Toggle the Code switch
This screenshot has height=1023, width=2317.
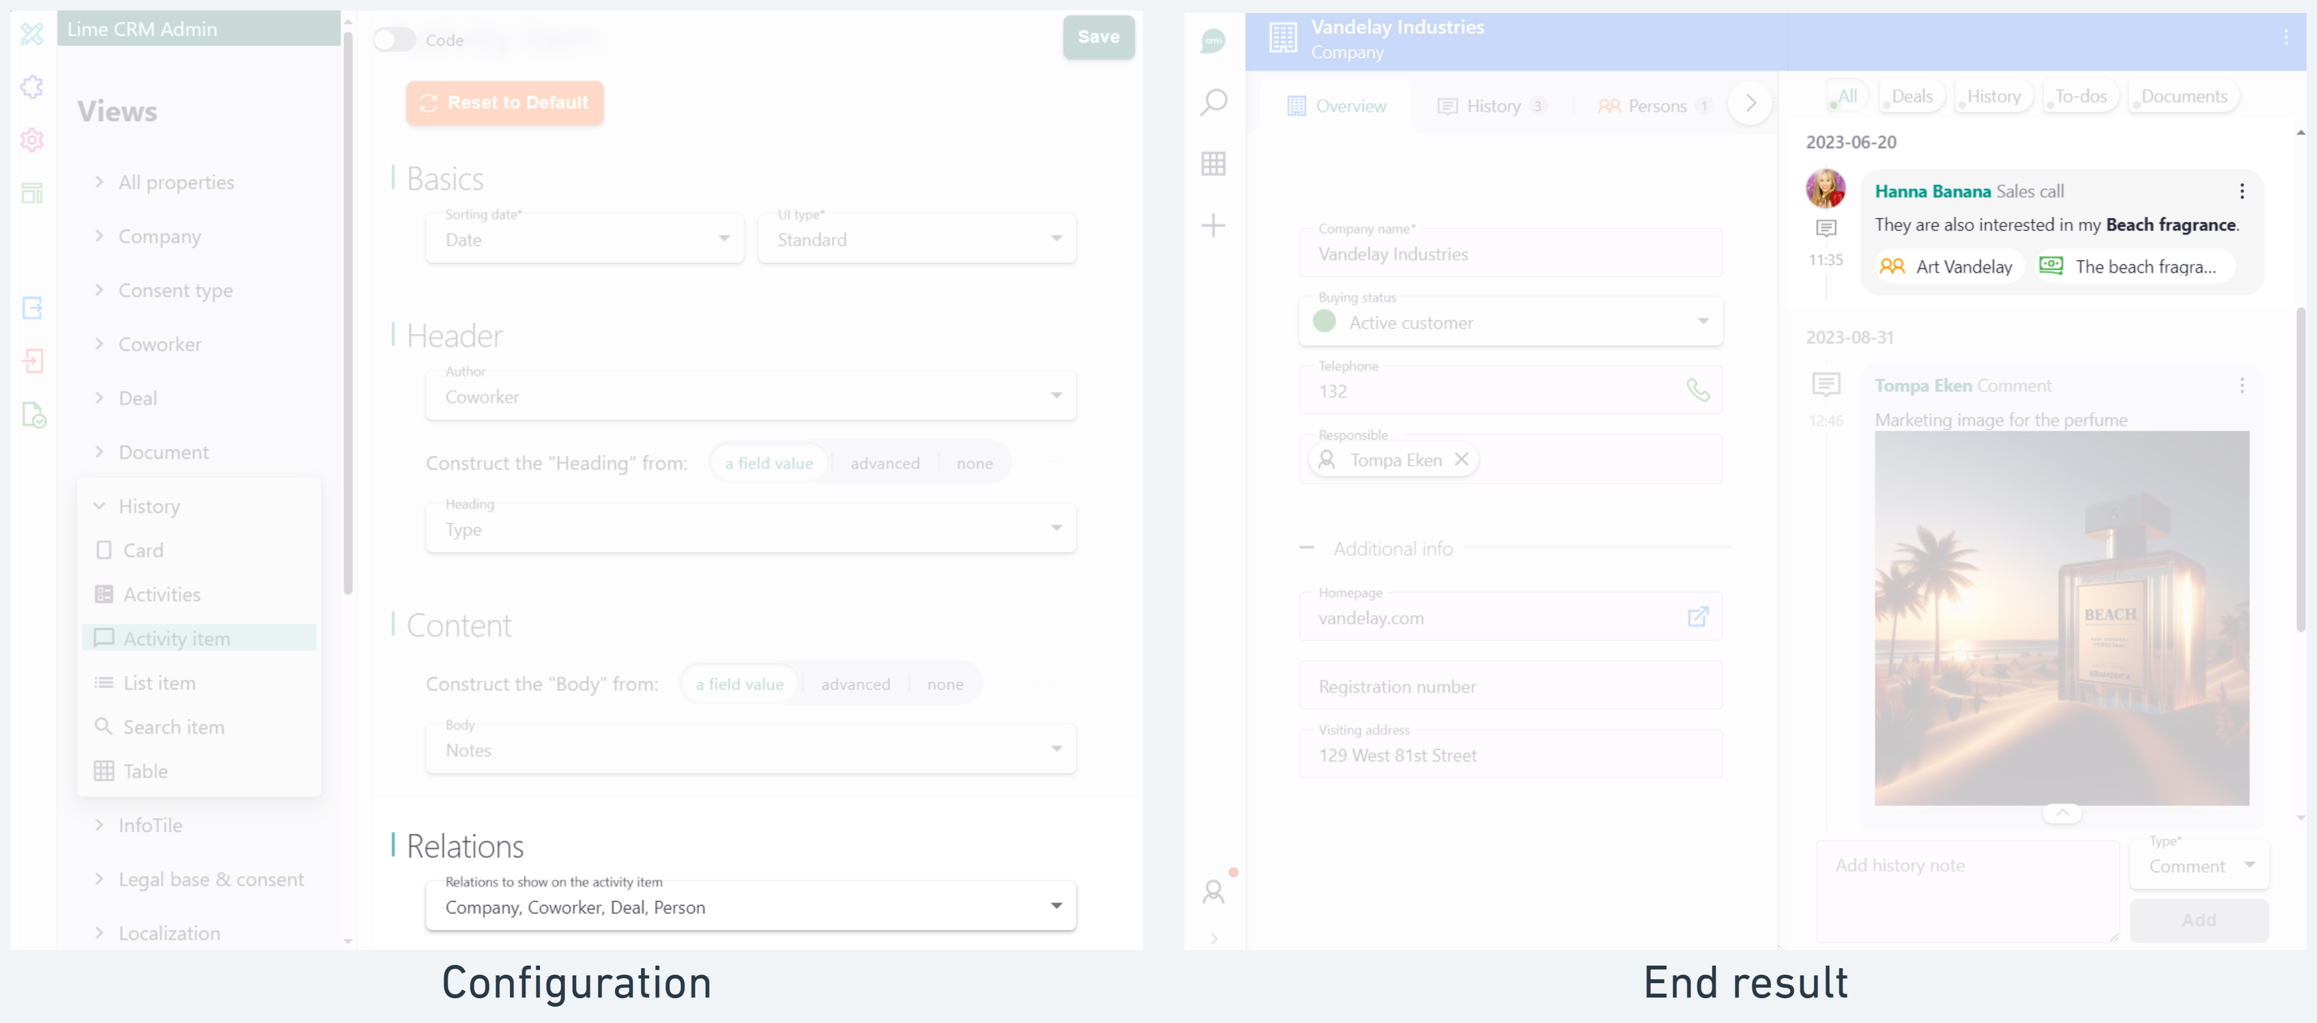(x=394, y=40)
